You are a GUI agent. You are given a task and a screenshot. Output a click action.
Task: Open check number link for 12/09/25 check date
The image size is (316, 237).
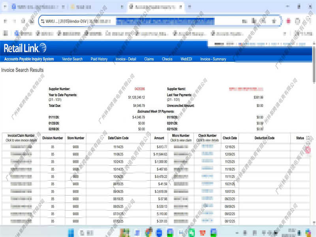[x=207, y=154]
